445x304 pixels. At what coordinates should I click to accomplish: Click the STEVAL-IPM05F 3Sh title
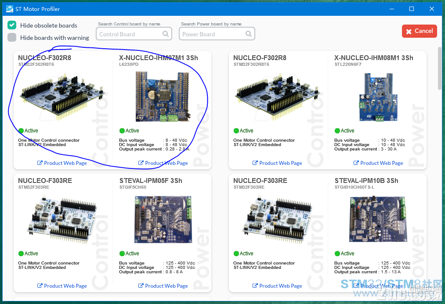[x=151, y=181]
